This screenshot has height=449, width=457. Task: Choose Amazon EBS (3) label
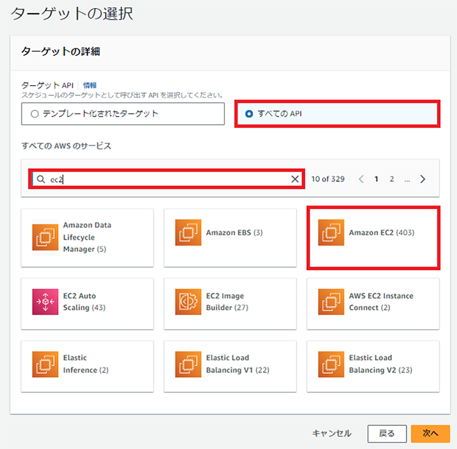(x=234, y=232)
